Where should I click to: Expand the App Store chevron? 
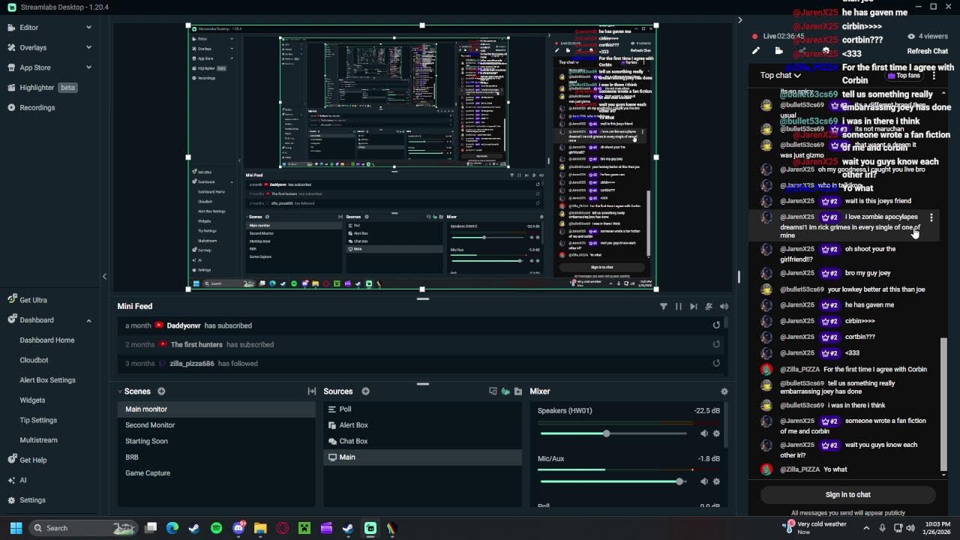click(88, 67)
